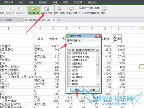Click cell with value 129298

119,46
